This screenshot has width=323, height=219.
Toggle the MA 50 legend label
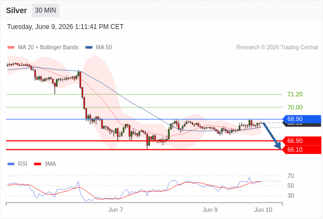pos(104,48)
